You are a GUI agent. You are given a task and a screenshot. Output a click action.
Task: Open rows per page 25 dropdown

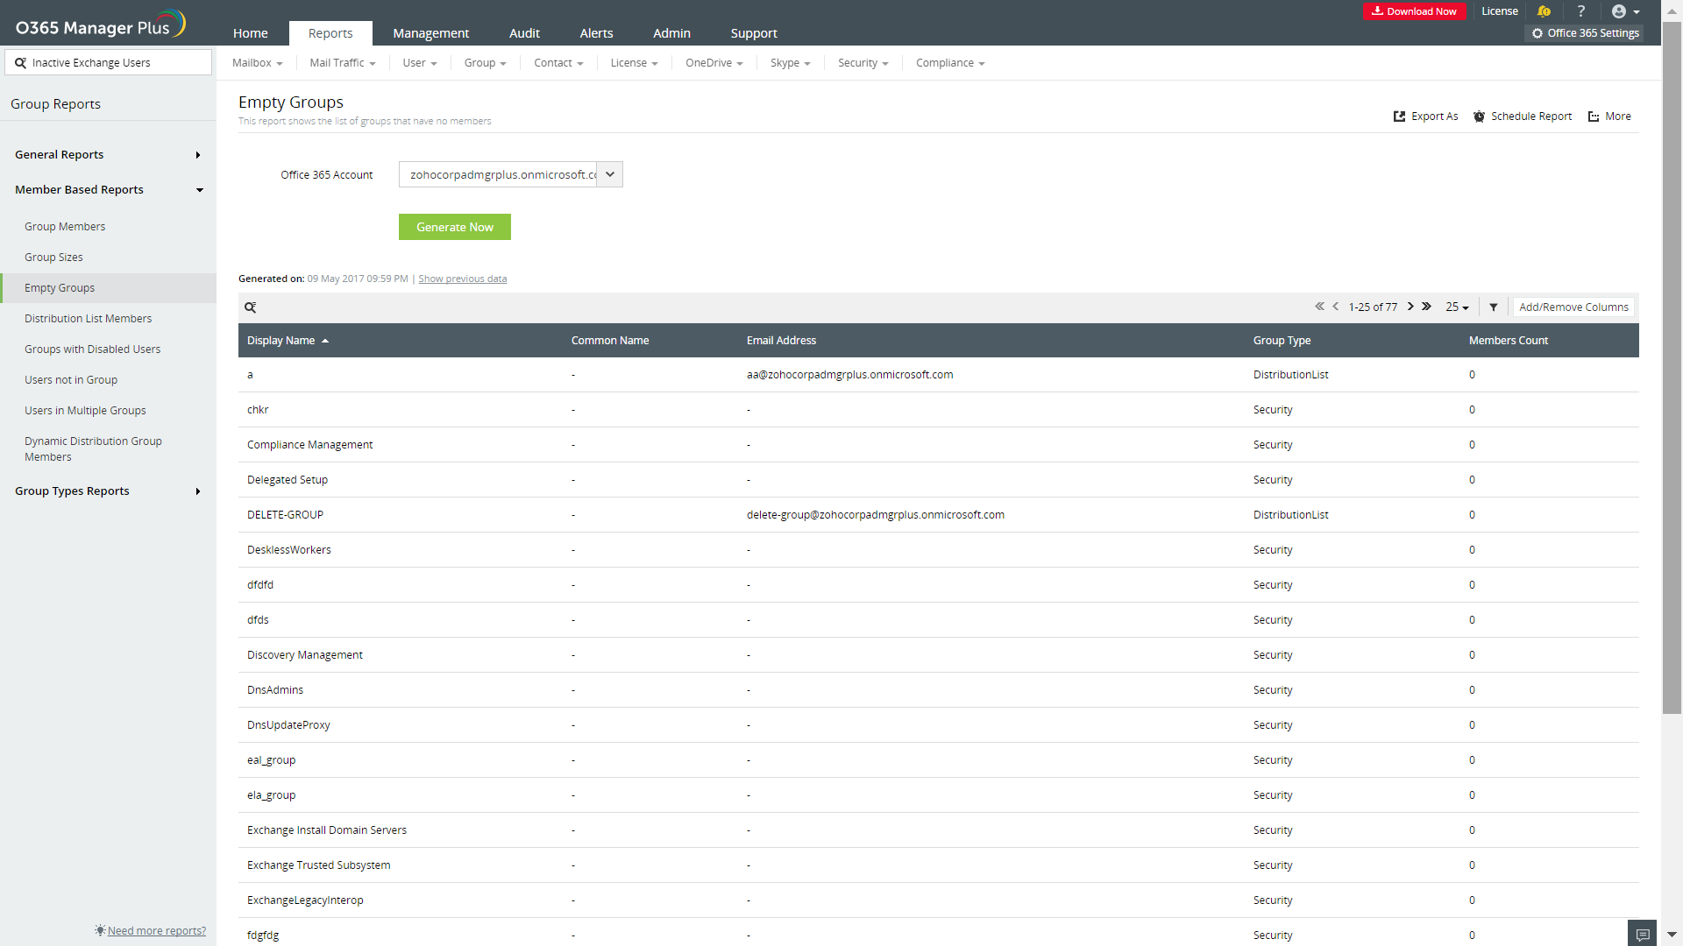[x=1457, y=307]
